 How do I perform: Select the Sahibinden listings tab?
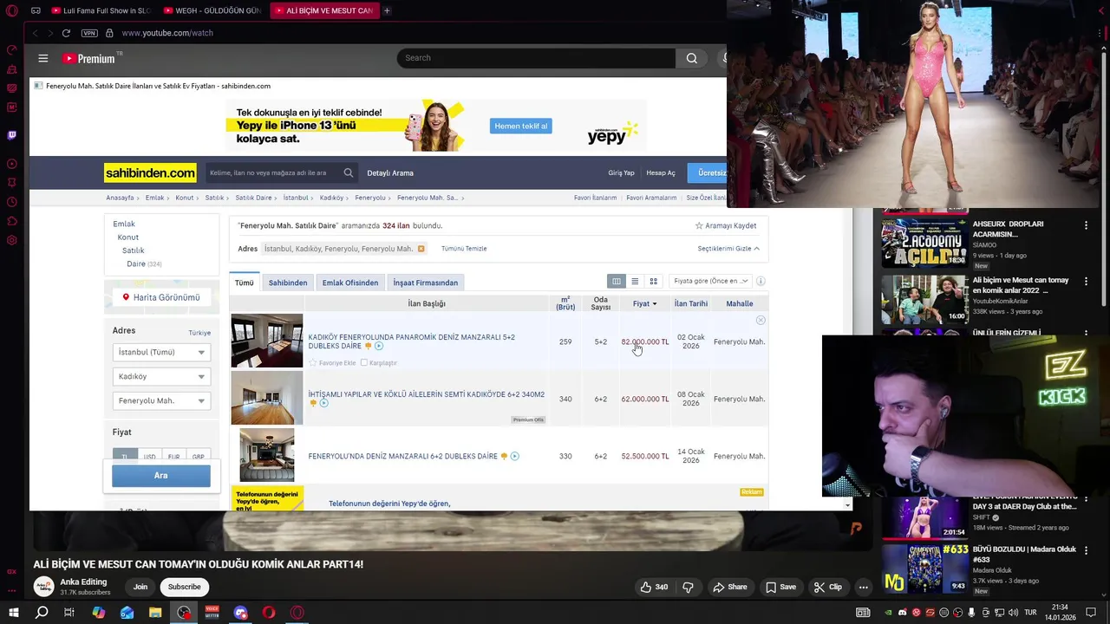click(x=288, y=283)
